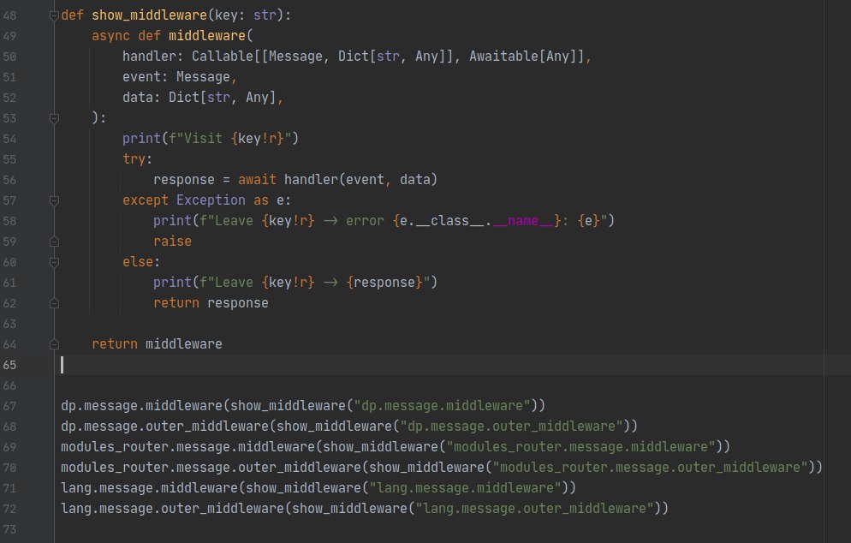851x543 pixels.
Task: Click 'Exception' in the except clause
Action: pyautogui.click(x=211, y=200)
